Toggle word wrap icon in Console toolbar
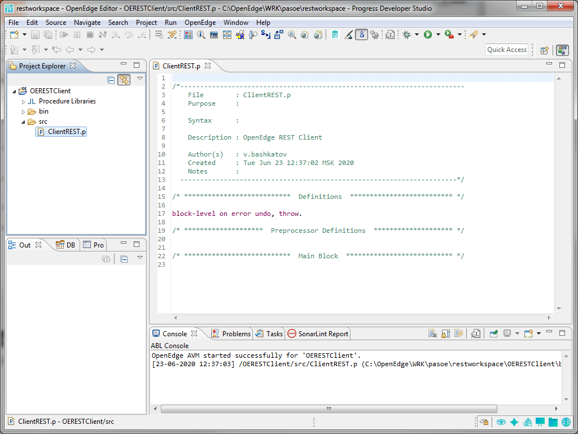The image size is (578, 434). click(458, 333)
